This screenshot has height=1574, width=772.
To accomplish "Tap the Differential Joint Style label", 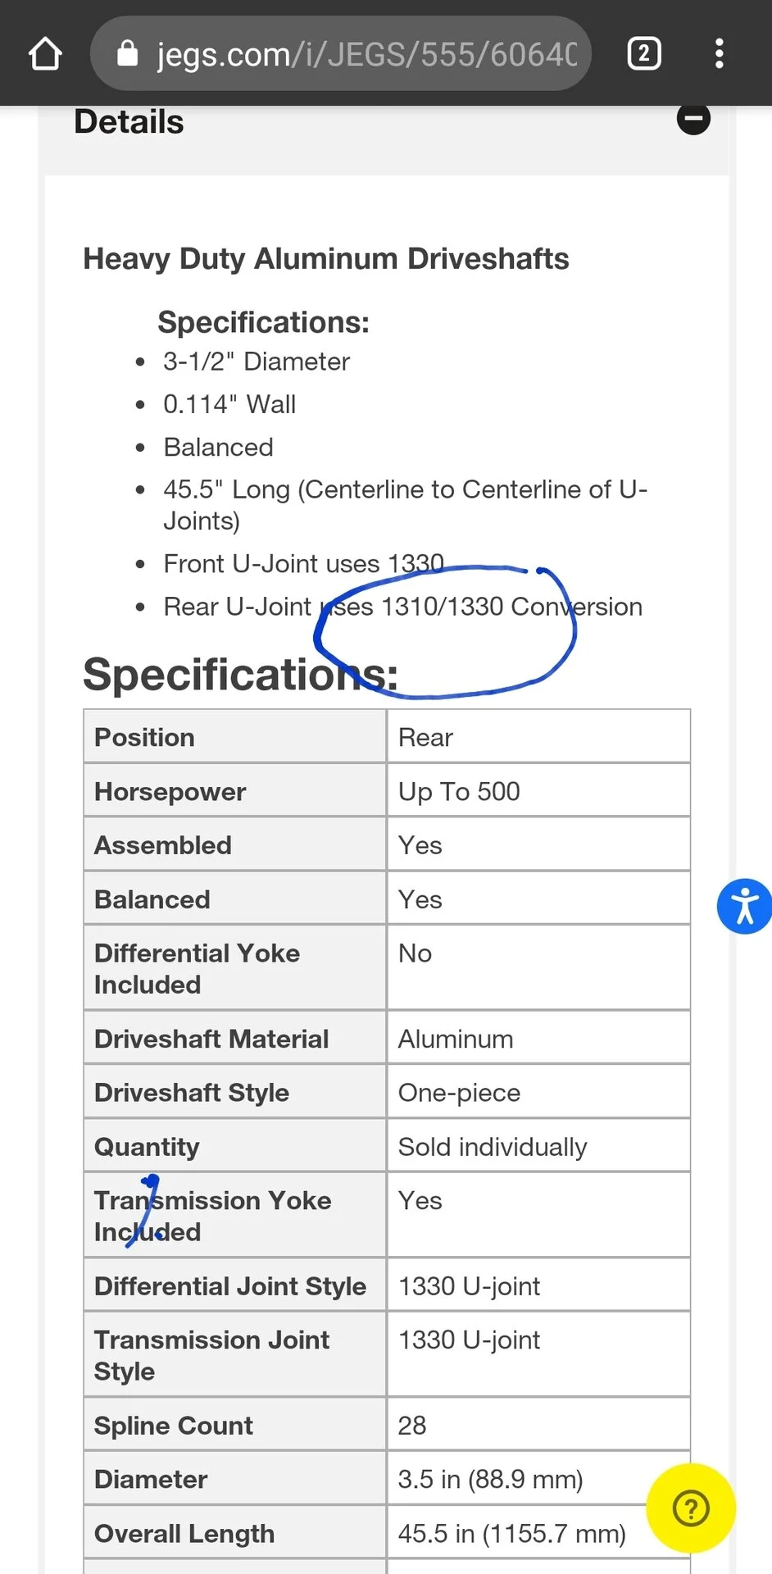I will [230, 1285].
